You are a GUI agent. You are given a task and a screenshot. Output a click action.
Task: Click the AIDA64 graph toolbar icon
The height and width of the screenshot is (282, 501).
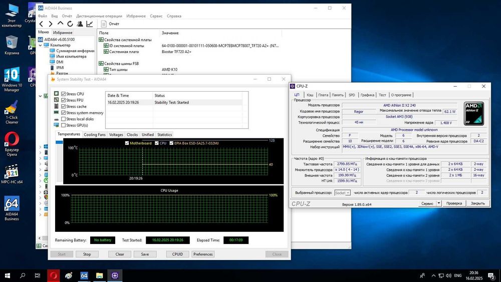click(x=90, y=24)
